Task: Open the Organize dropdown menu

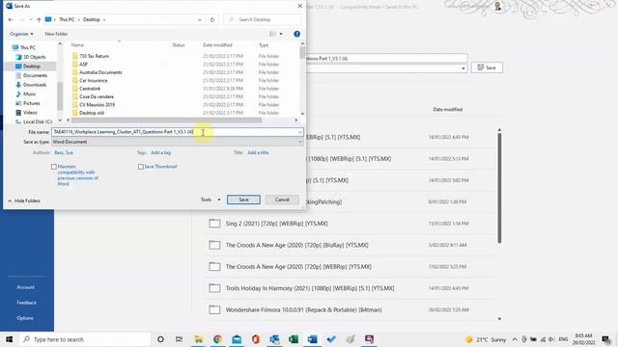Action: click(21, 34)
